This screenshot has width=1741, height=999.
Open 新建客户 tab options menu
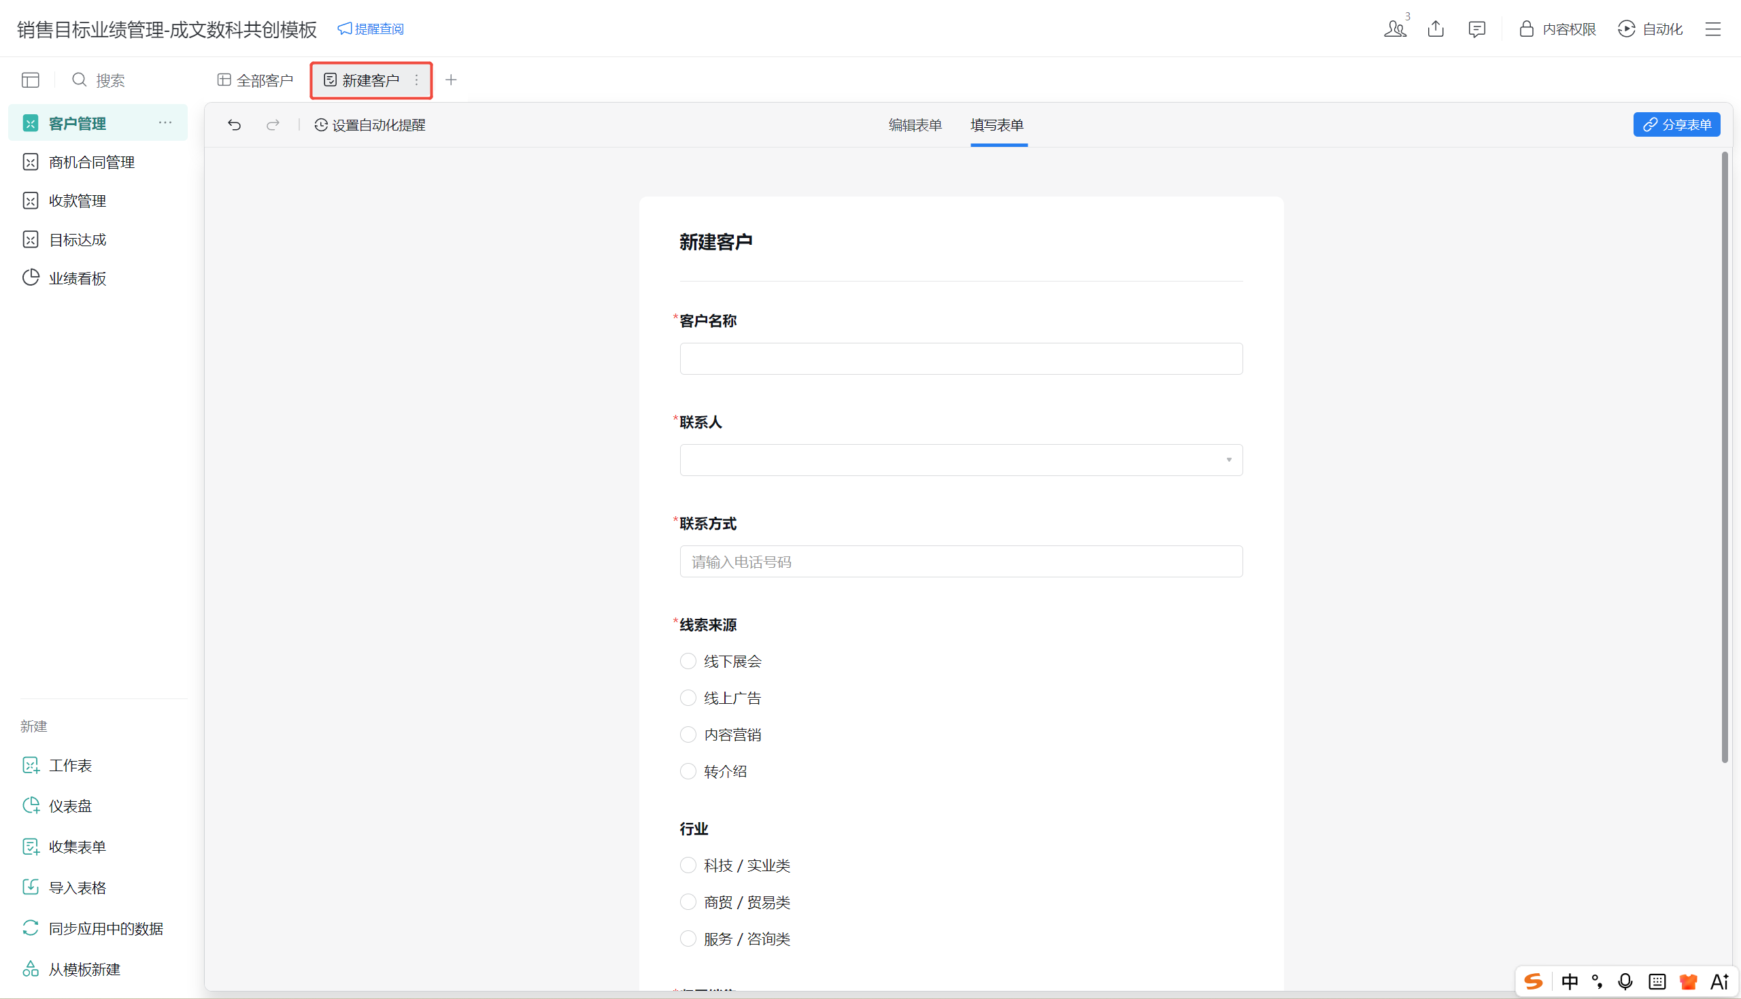tap(416, 80)
